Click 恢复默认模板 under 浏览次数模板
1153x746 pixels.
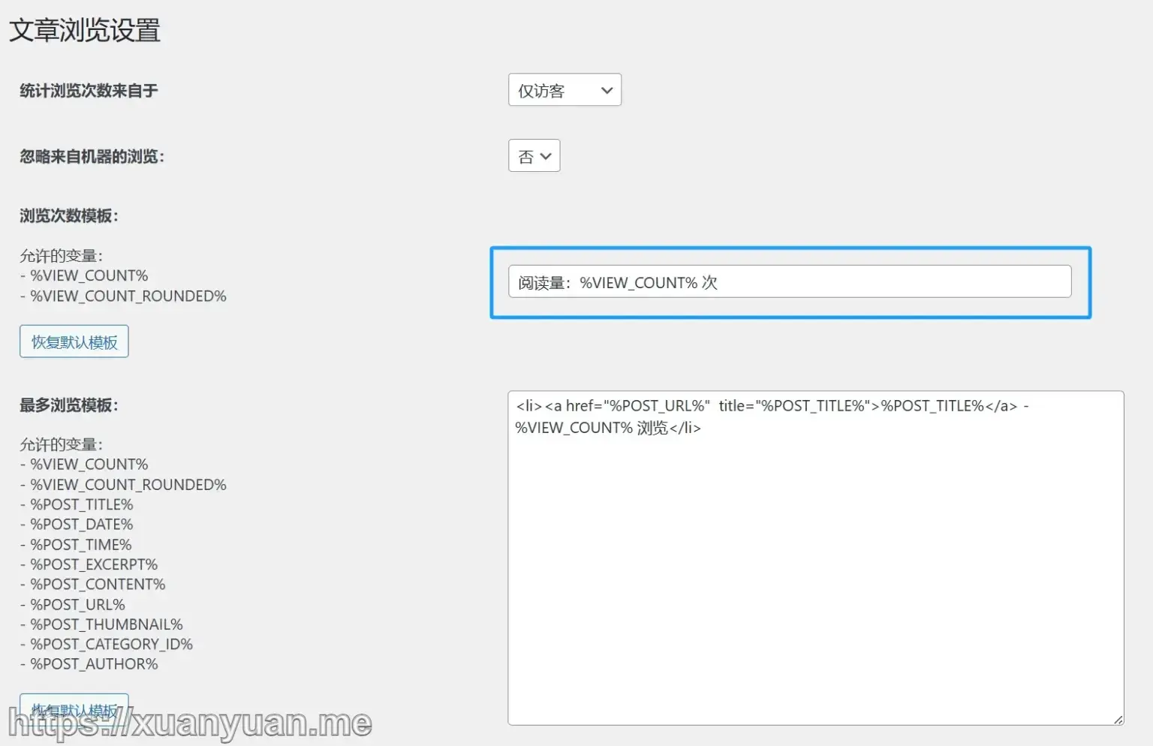point(74,341)
